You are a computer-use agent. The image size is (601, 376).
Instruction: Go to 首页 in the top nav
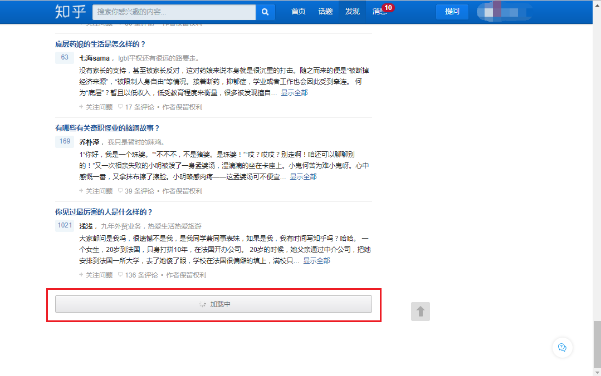tap(298, 12)
